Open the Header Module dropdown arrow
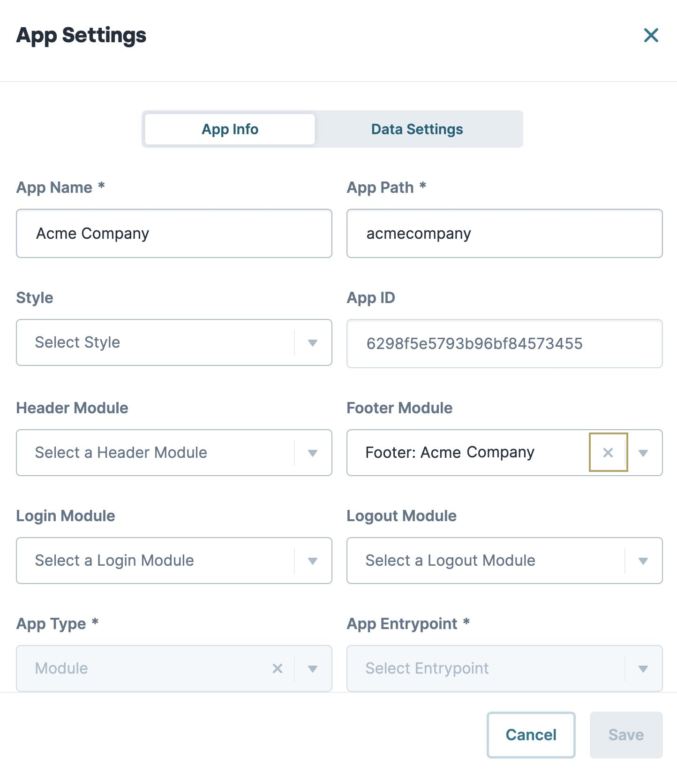The width and height of the screenshot is (677, 774). coord(313,453)
